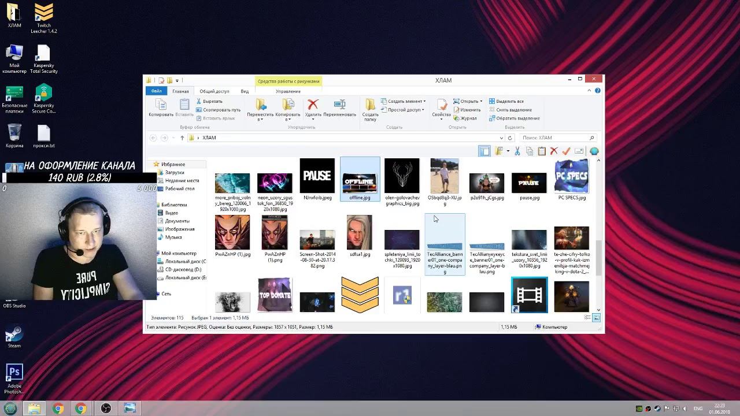Click Выделить все (Select all)
This screenshot has height=416, width=740.
click(506, 101)
